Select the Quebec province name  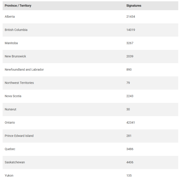(x=10, y=149)
